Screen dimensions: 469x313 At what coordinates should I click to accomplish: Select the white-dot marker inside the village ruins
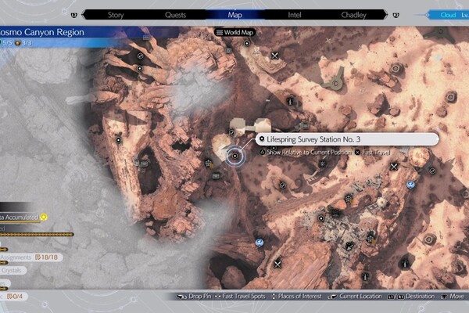point(321,218)
